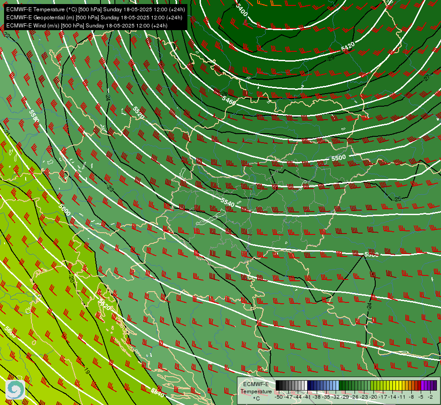Click the -8 tick value in the legend
This screenshot has height=405, width=441.
click(411, 397)
